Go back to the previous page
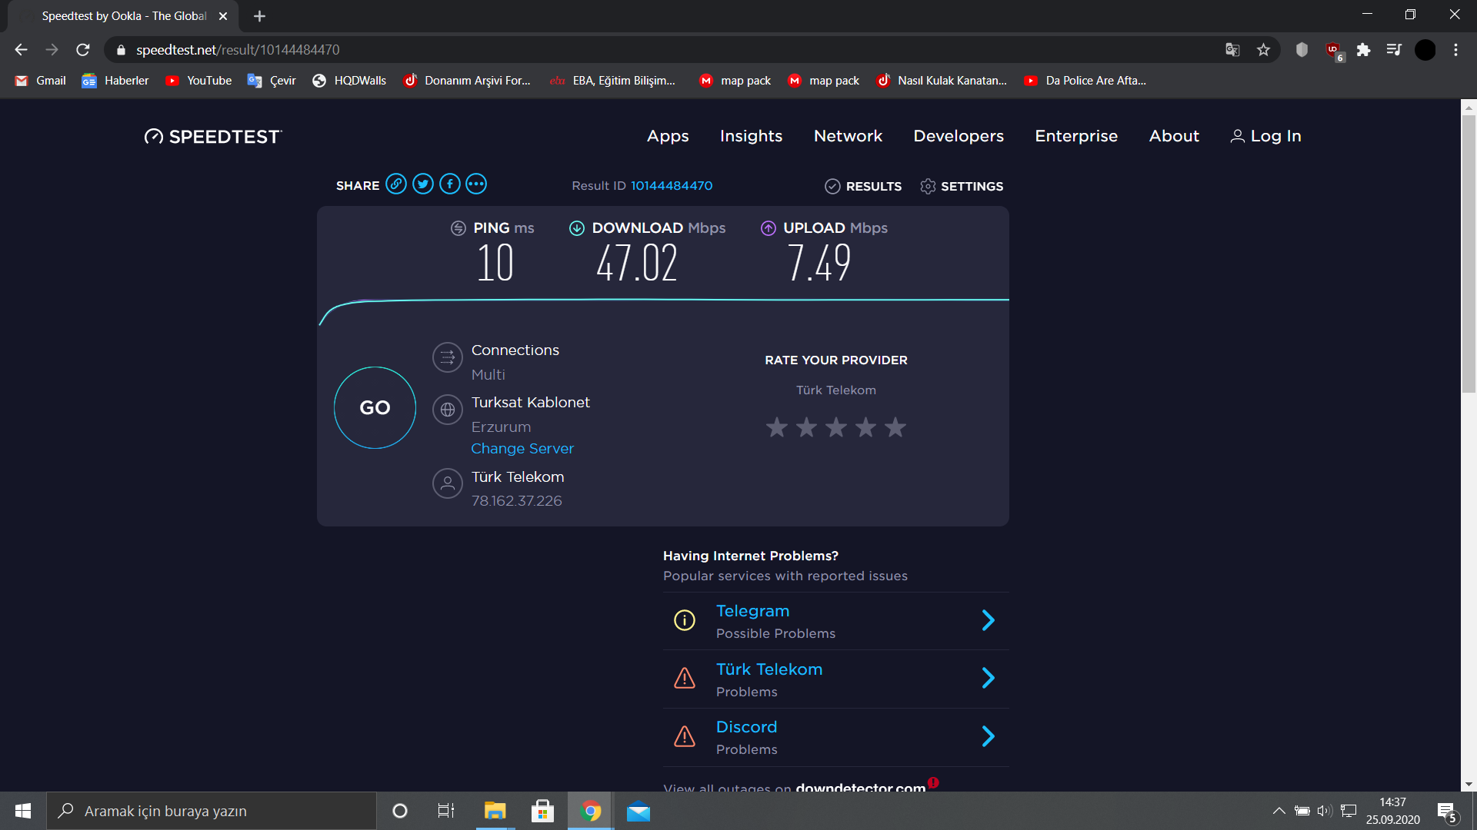 pyautogui.click(x=21, y=50)
